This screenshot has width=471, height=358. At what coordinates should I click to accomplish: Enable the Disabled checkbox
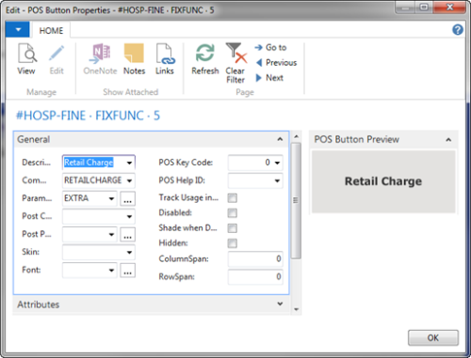(233, 213)
